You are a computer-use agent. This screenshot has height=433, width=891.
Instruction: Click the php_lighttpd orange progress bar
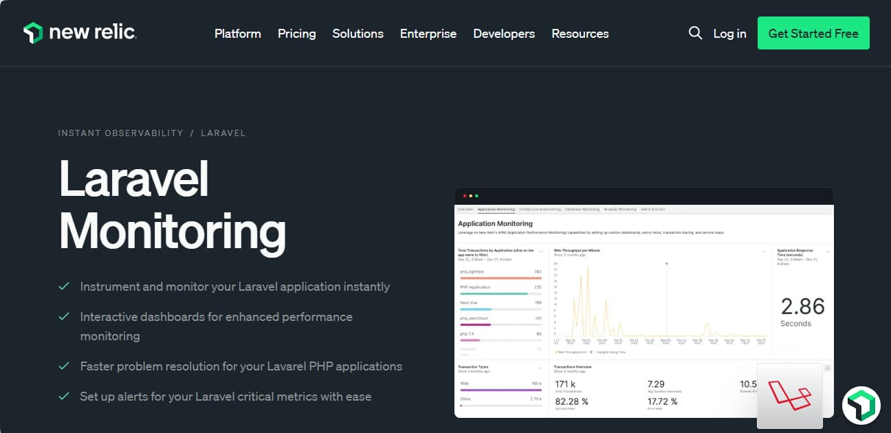point(500,278)
